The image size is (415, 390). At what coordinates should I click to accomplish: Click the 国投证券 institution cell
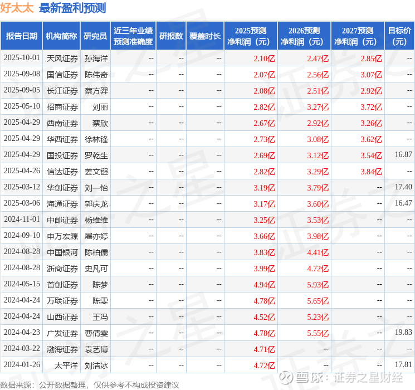point(62,155)
